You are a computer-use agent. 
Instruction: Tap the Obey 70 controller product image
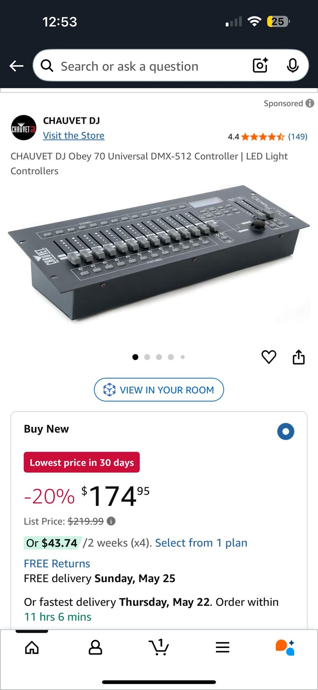[x=159, y=253]
